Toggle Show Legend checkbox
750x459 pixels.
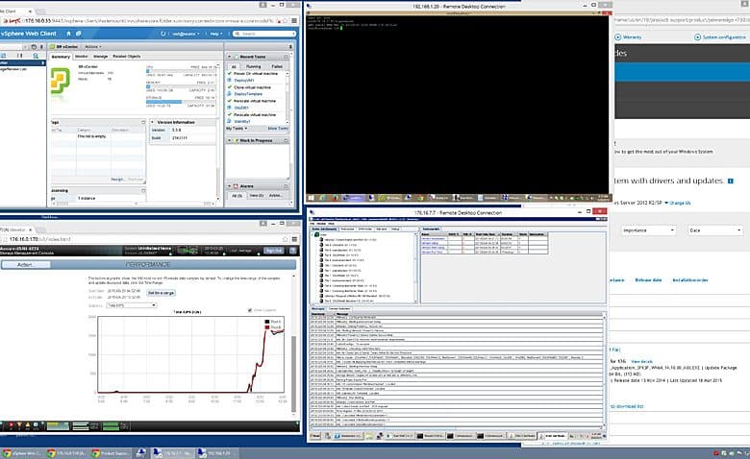tap(250, 310)
